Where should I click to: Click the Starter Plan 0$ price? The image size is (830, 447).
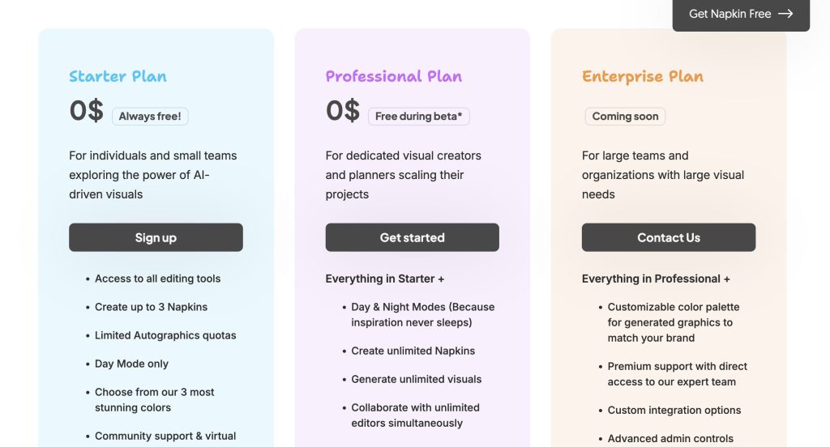coord(86,111)
